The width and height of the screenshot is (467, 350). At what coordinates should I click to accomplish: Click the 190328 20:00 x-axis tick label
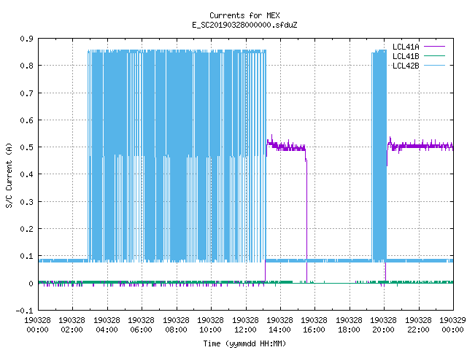(x=383, y=325)
